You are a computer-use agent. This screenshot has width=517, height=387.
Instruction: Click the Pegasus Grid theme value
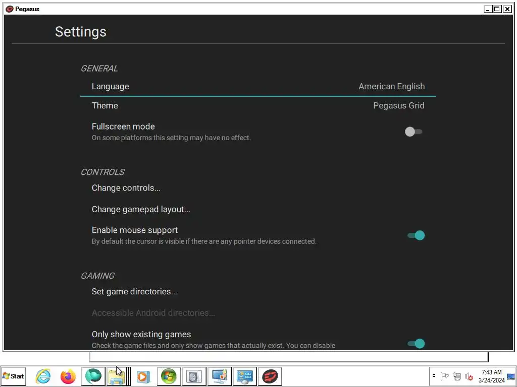coord(399,106)
